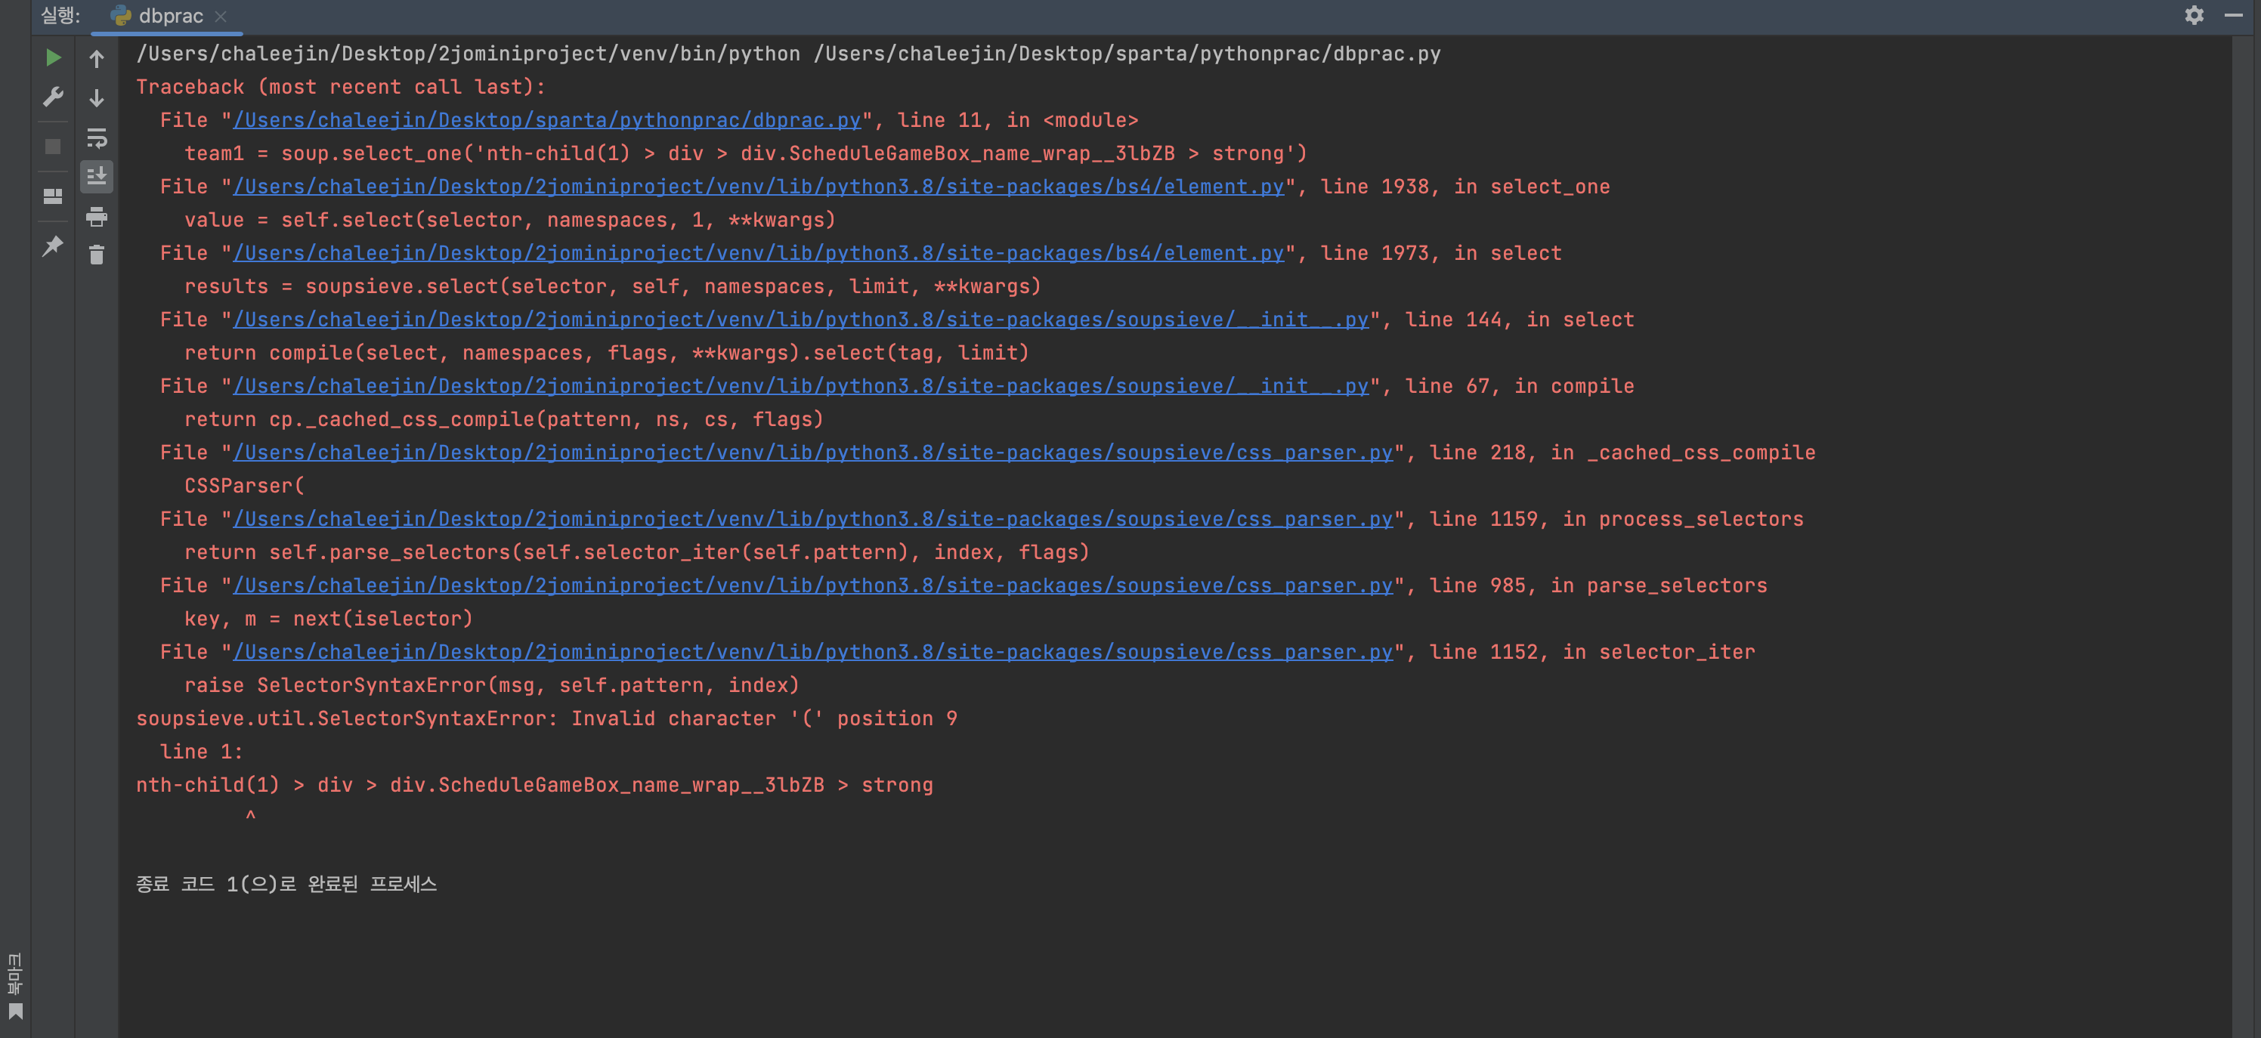Open css_parser.py line 1152 link
This screenshot has height=1038, width=2261.
(x=812, y=653)
